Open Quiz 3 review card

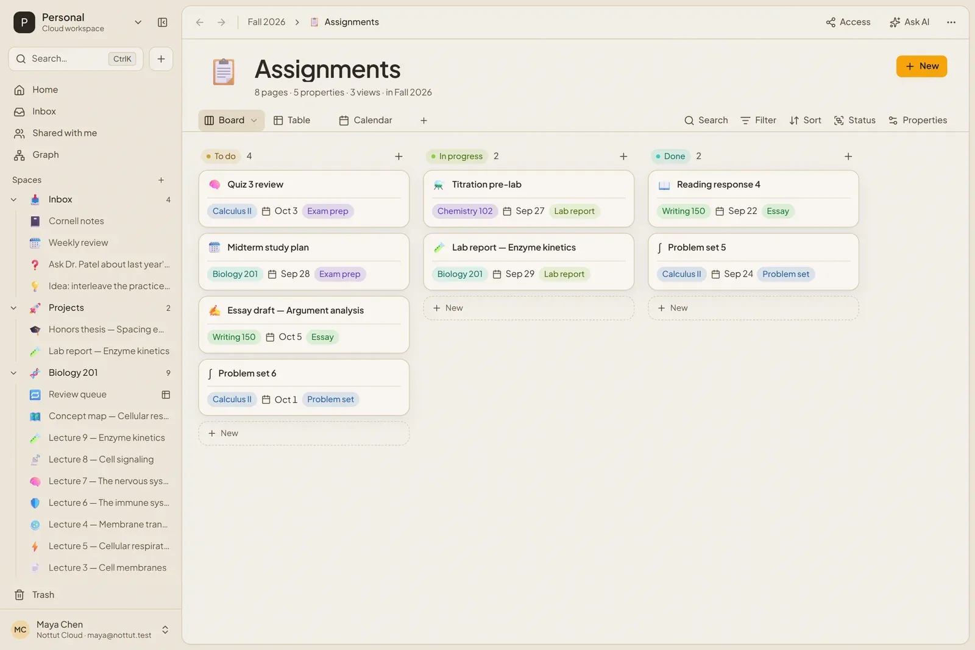304,199
